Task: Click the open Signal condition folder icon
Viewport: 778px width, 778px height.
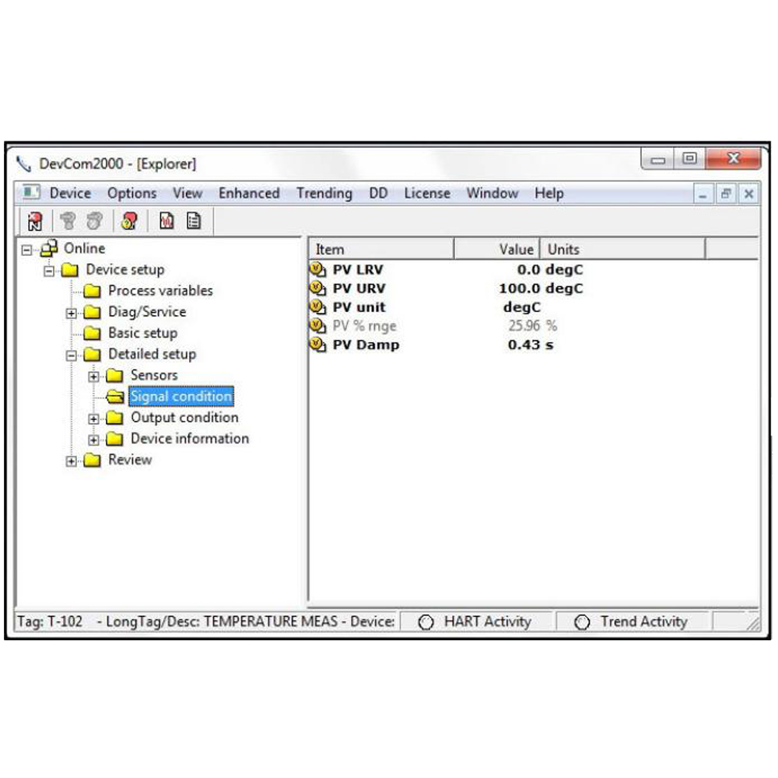Action: 116,397
